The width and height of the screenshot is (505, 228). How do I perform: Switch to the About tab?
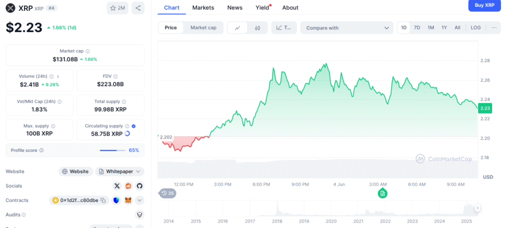[x=290, y=8]
